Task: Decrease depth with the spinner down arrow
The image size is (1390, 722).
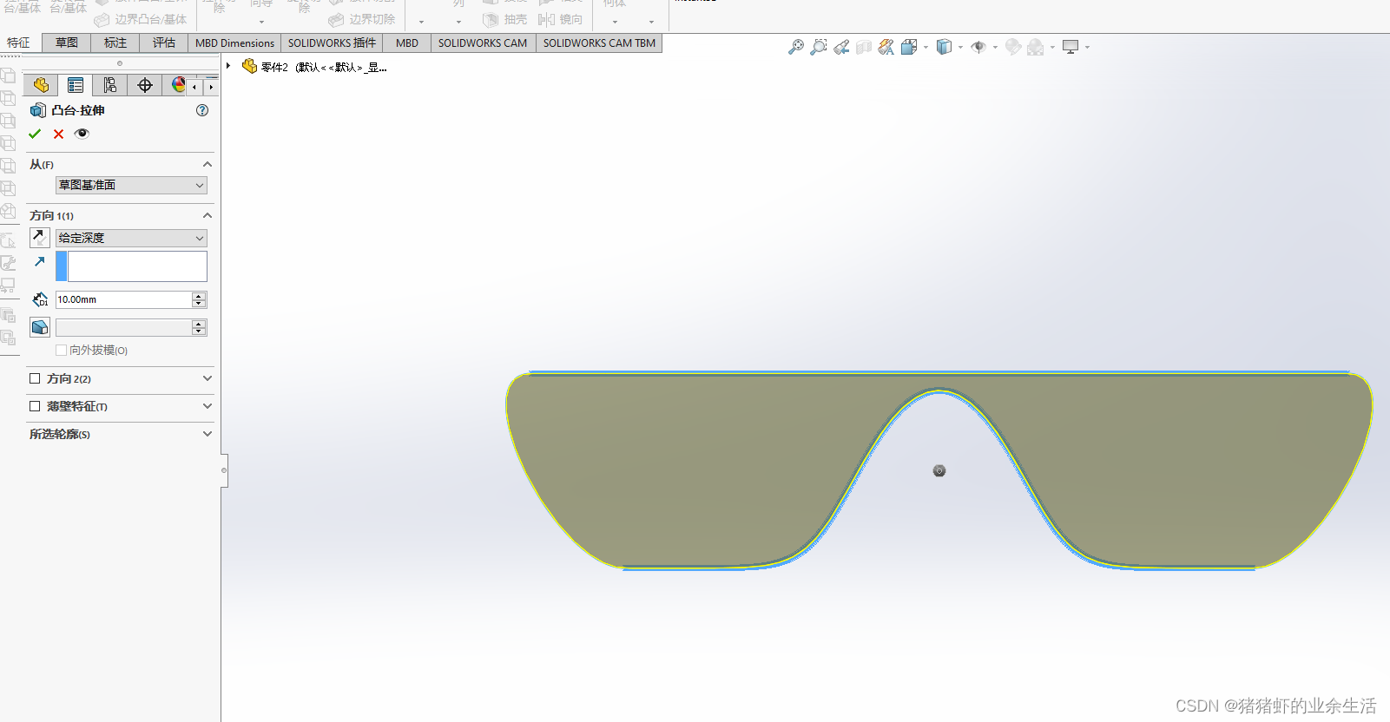Action: pos(199,304)
